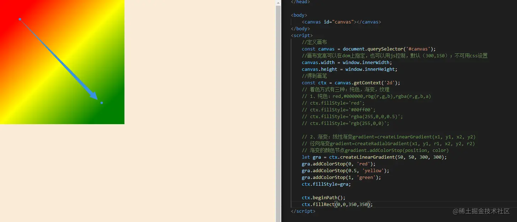Viewport: 517px width, 222px height.
Task: Click the comment mentioning gradient.addColorStop(position, color)
Action: pyautogui.click(x=375, y=150)
